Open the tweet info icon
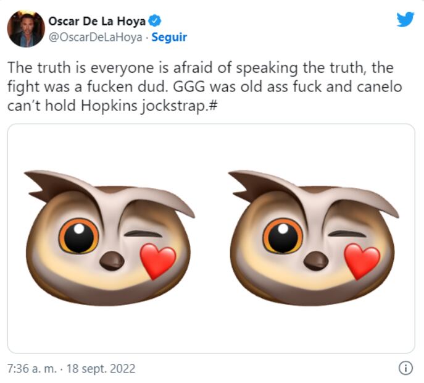The width and height of the screenshot is (424, 383). (405, 369)
